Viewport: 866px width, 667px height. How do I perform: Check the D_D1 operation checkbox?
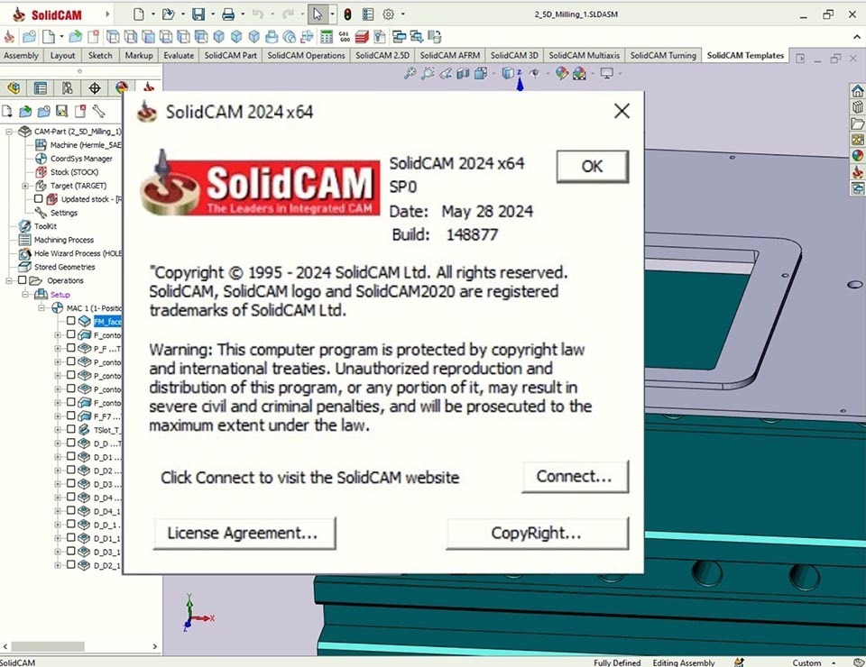70,457
